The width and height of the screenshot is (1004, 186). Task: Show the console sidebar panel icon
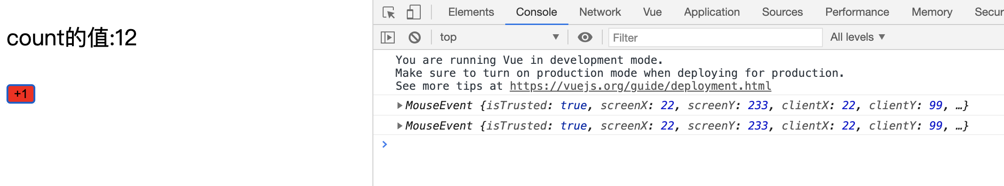pyautogui.click(x=388, y=37)
